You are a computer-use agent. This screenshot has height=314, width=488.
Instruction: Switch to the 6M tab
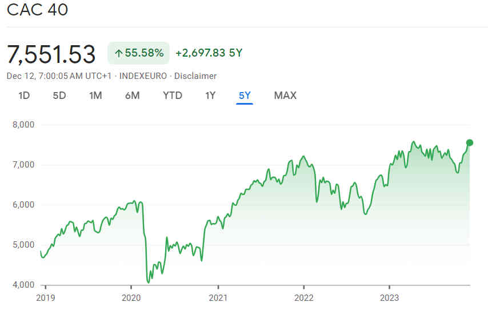pyautogui.click(x=132, y=96)
